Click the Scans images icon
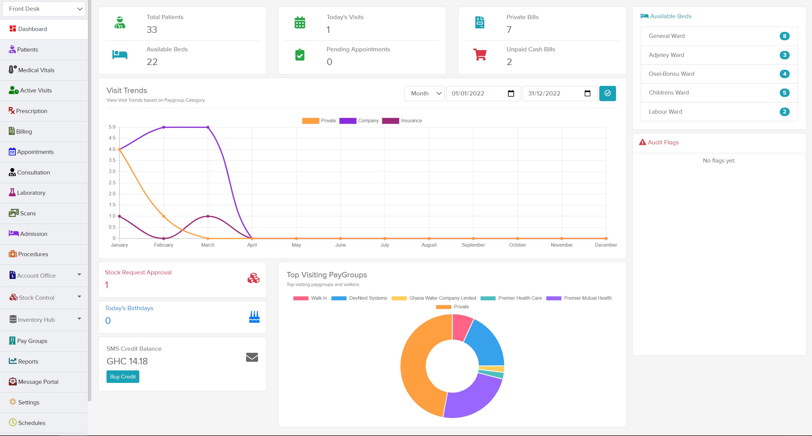Screen dimensions: 812x436 pos(13,213)
